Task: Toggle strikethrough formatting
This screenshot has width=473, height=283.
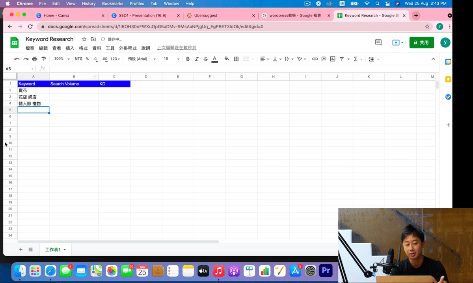Action: click(x=205, y=59)
